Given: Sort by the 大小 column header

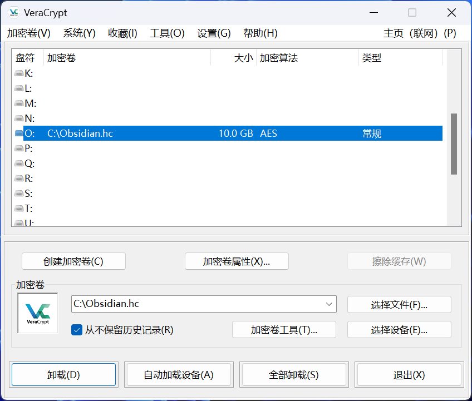Looking at the screenshot, I should (234, 58).
